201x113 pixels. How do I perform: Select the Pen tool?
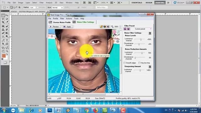3,40
